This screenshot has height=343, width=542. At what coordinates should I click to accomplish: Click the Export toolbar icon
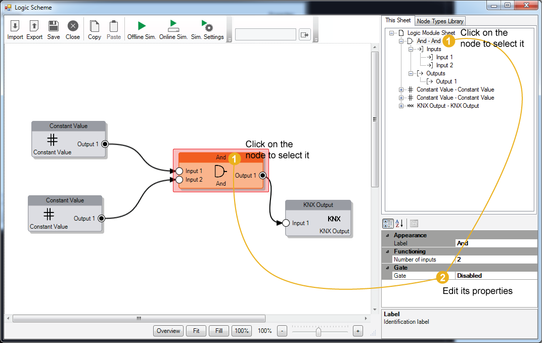tap(34, 30)
